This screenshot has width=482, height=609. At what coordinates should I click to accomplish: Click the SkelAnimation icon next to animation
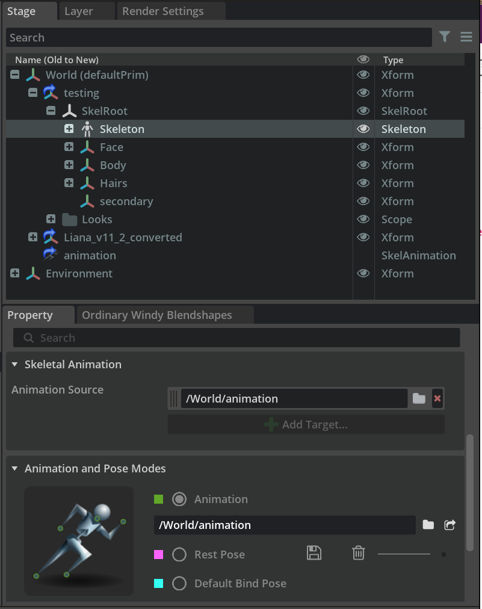(52, 255)
